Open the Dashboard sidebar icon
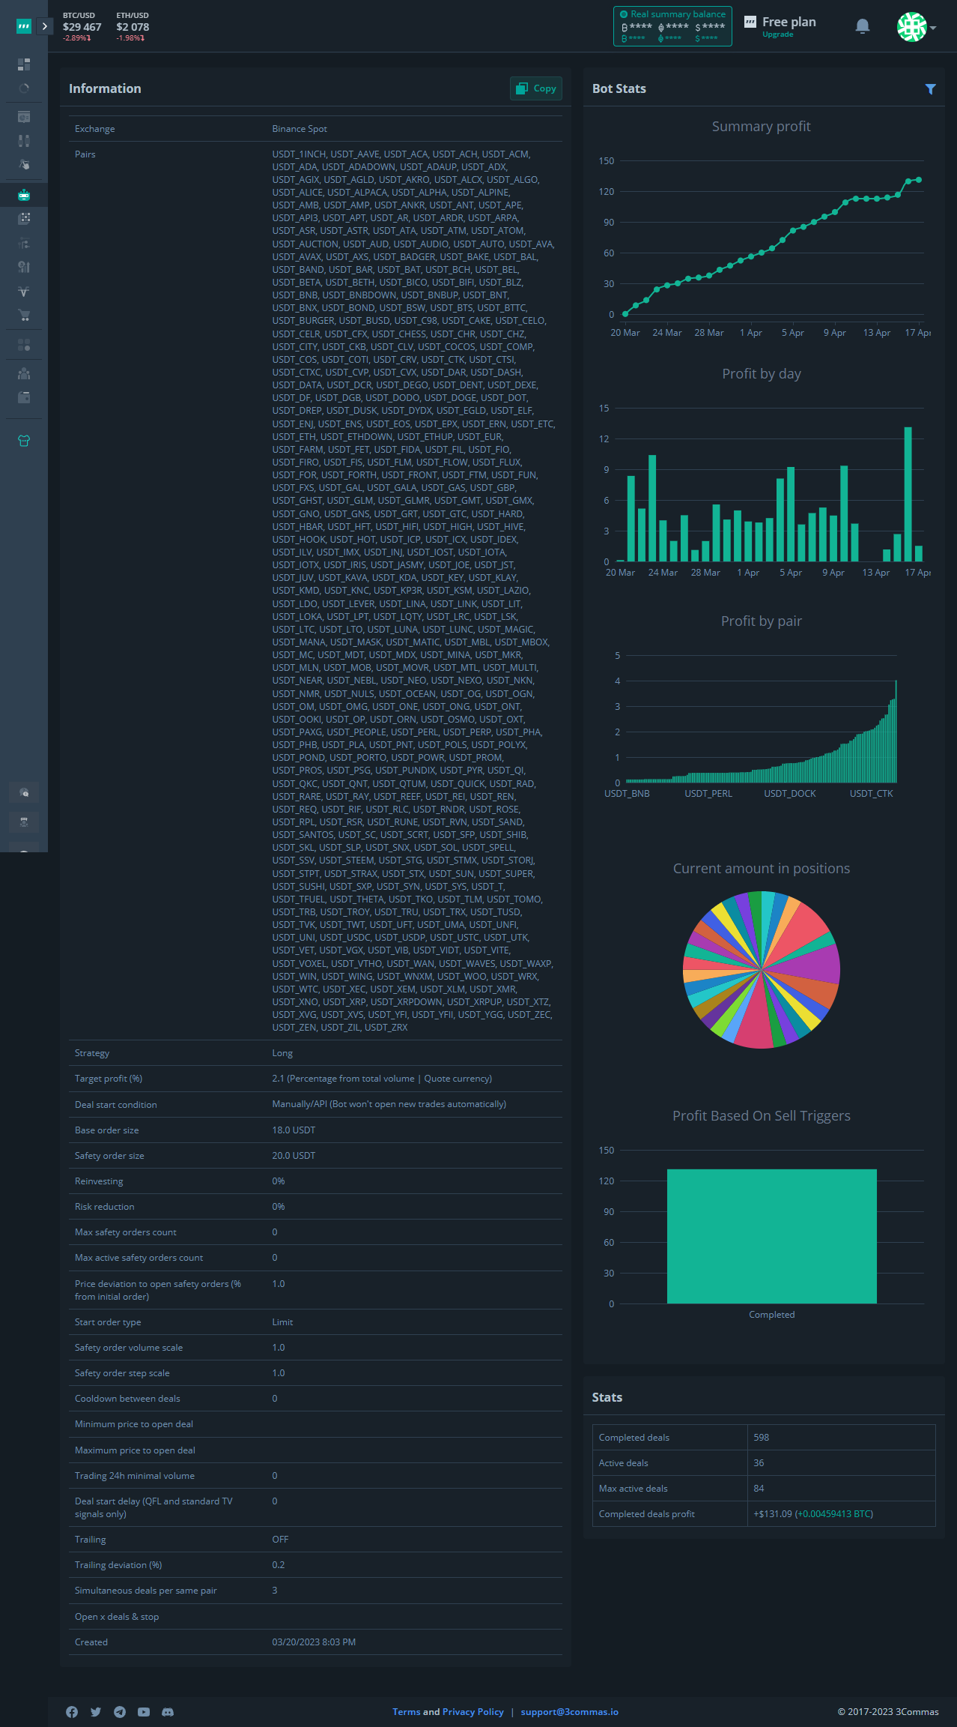The image size is (957, 1727). (x=24, y=64)
